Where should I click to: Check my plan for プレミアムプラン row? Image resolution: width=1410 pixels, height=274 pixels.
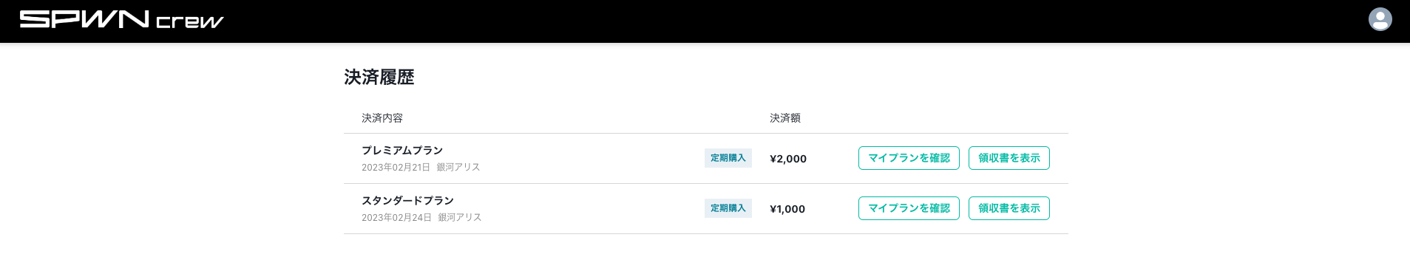[909, 158]
